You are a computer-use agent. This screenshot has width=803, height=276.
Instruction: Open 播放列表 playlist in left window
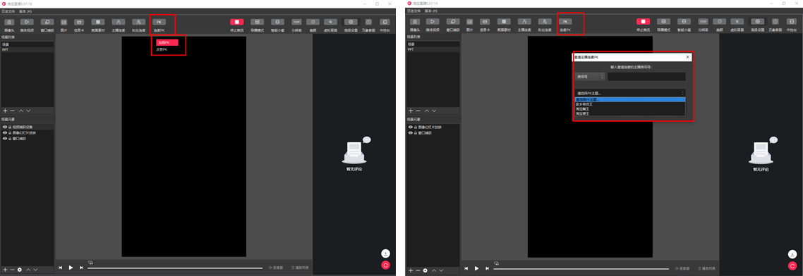pos(300,268)
